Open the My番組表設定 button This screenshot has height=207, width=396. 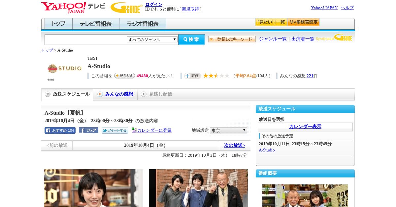pos(303,22)
